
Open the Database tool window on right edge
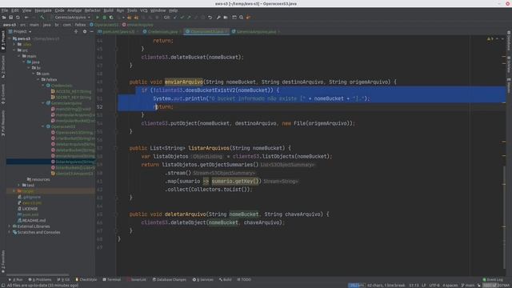(509, 41)
